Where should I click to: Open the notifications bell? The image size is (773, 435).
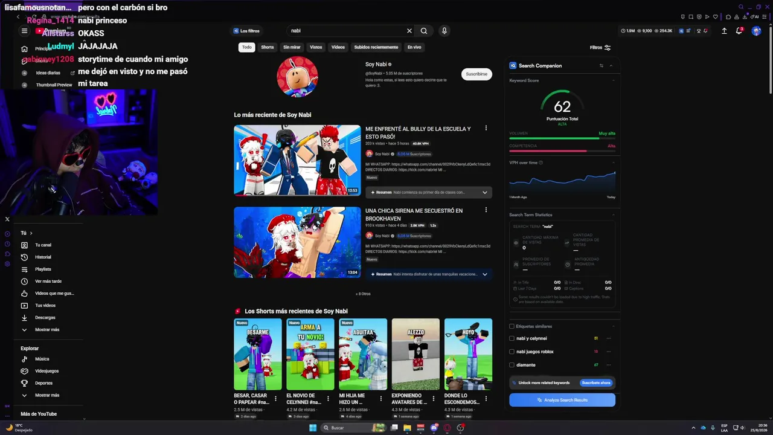(739, 31)
